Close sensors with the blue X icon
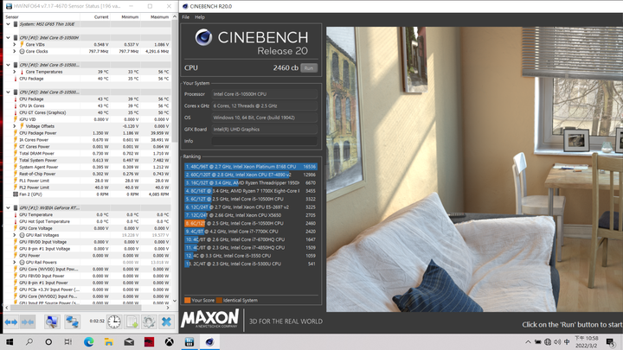Viewport: 623px width, 350px height. pyautogui.click(x=166, y=321)
